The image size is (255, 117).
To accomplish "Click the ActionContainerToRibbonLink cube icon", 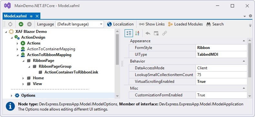I will [x=40, y=72].
